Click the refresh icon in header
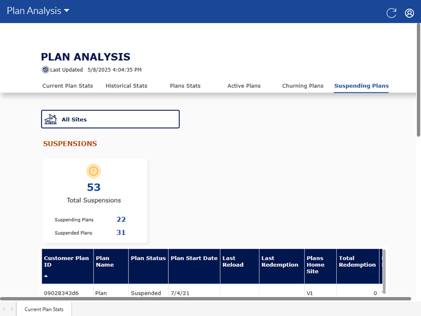421x316 pixels. [x=391, y=13]
